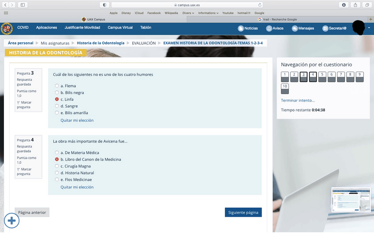Viewport: 374px width, 233px height.
Task: Click Siguiente página button
Action: (243, 212)
